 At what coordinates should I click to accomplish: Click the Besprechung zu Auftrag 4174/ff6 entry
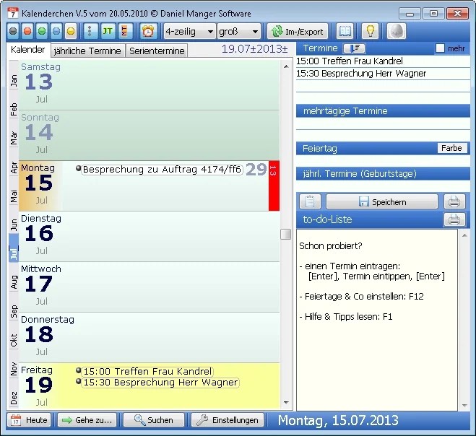pos(162,170)
